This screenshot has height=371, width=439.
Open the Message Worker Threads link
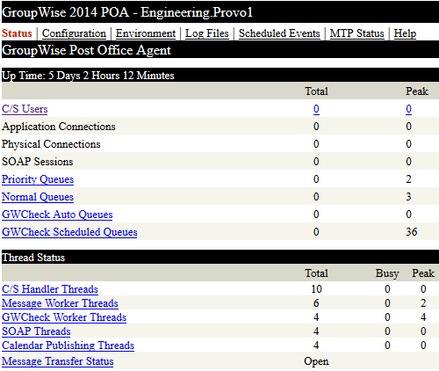click(x=60, y=303)
